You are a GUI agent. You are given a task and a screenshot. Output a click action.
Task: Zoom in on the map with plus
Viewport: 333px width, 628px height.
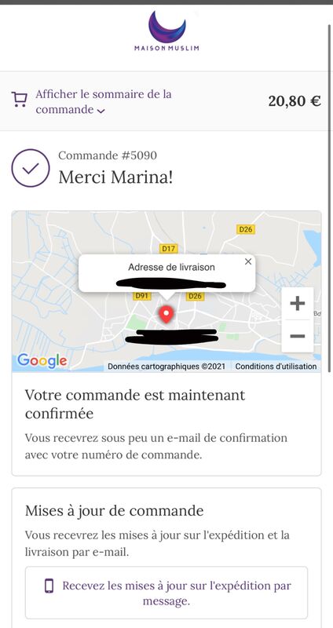point(298,304)
